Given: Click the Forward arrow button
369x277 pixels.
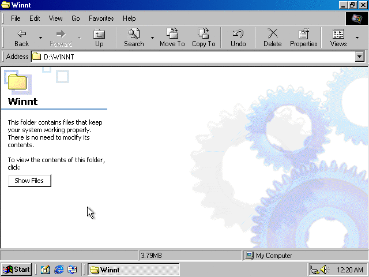Looking at the screenshot, I should 61,38.
